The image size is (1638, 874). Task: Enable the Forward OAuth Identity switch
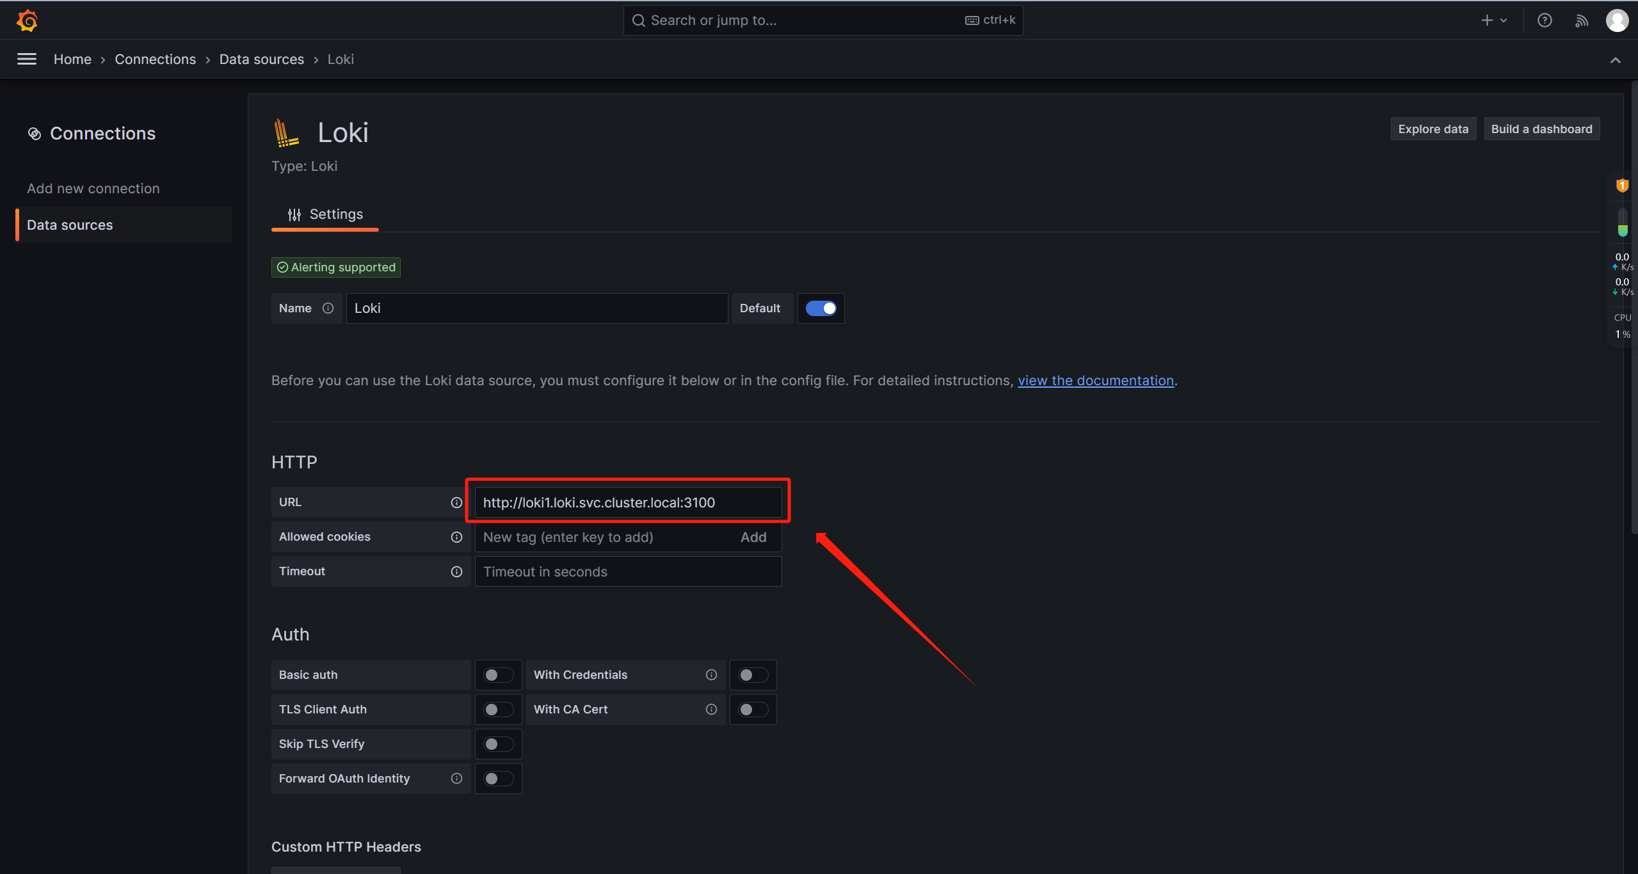click(x=499, y=779)
